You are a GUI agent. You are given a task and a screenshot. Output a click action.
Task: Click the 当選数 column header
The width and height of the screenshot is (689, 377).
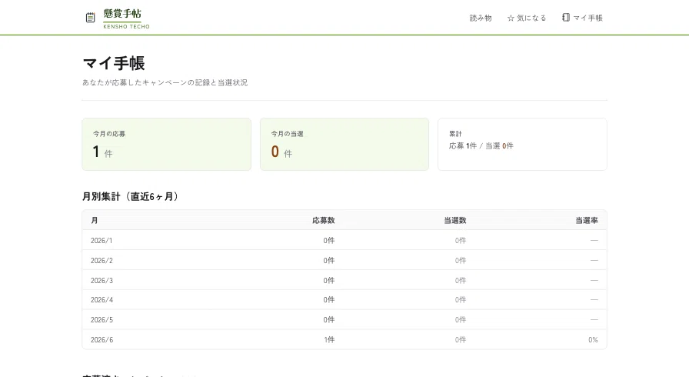click(454, 220)
